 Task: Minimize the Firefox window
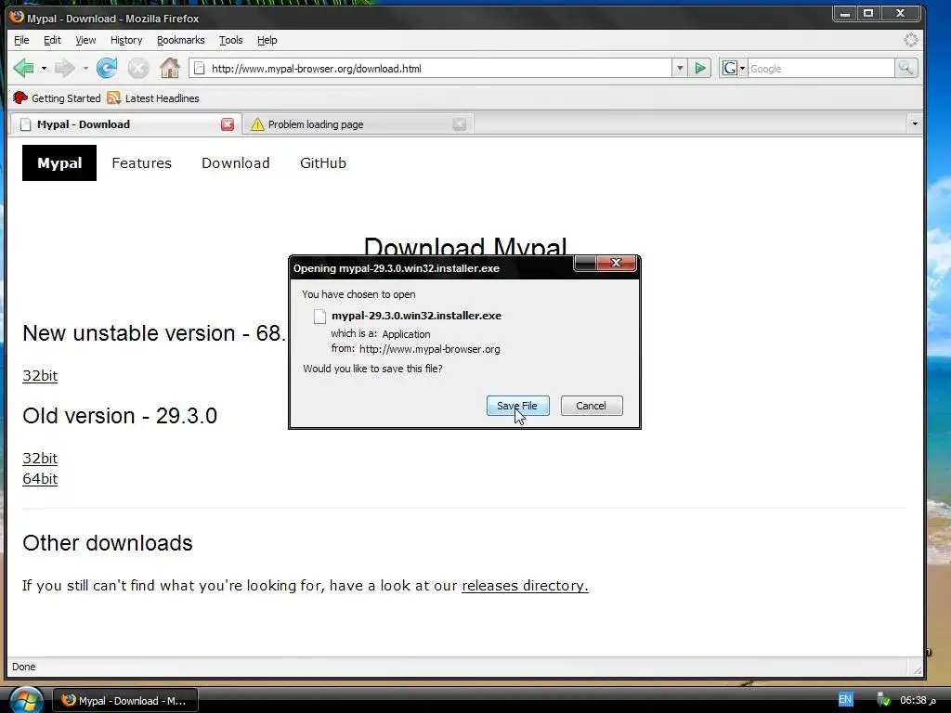844,13
